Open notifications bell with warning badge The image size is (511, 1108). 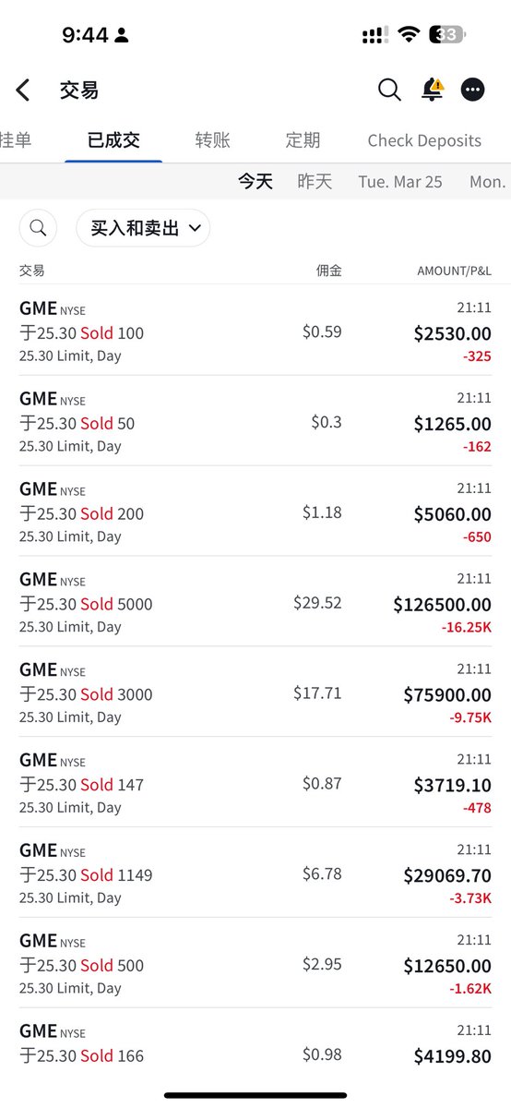(x=432, y=89)
